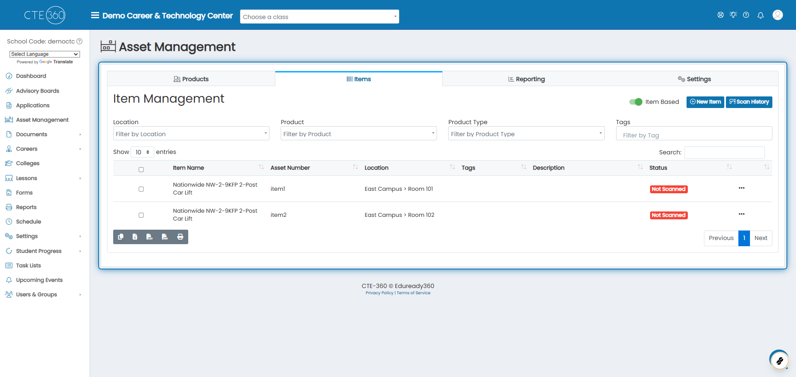Viewport: 796px width, 377px height.
Task: Click the CTE 360 logo
Action: pyautogui.click(x=45, y=15)
